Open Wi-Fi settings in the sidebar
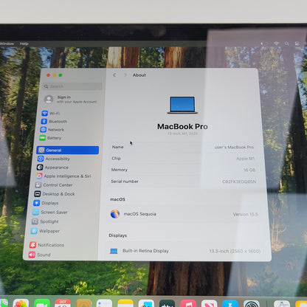The height and width of the screenshot is (307, 307). coord(51,113)
